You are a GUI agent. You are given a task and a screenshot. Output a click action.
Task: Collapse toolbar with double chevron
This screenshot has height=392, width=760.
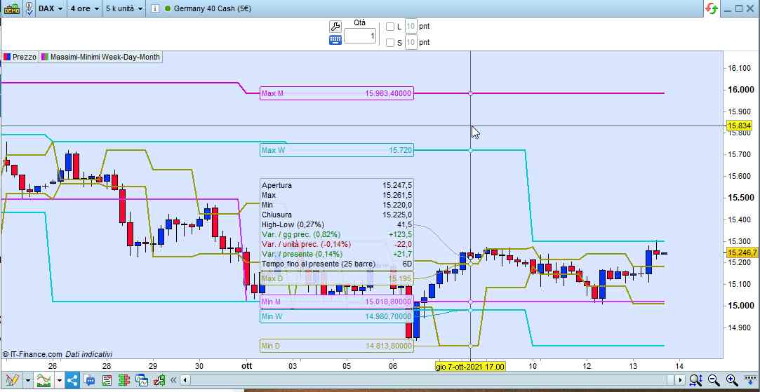(173, 380)
